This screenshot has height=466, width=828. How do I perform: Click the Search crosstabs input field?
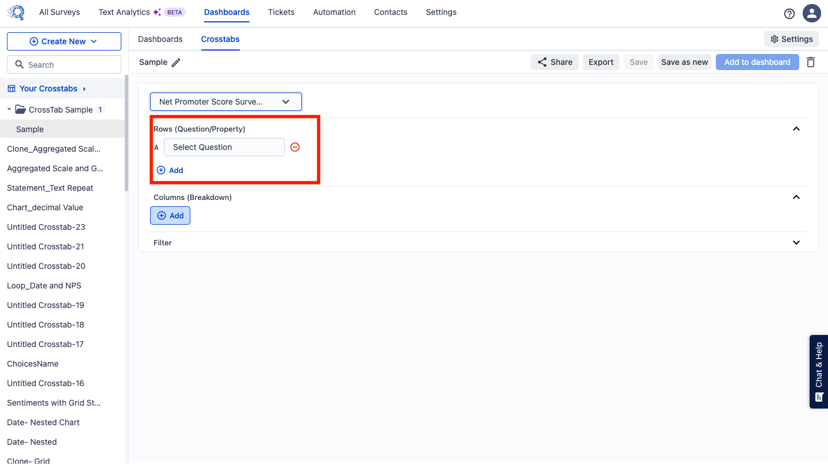(x=64, y=65)
